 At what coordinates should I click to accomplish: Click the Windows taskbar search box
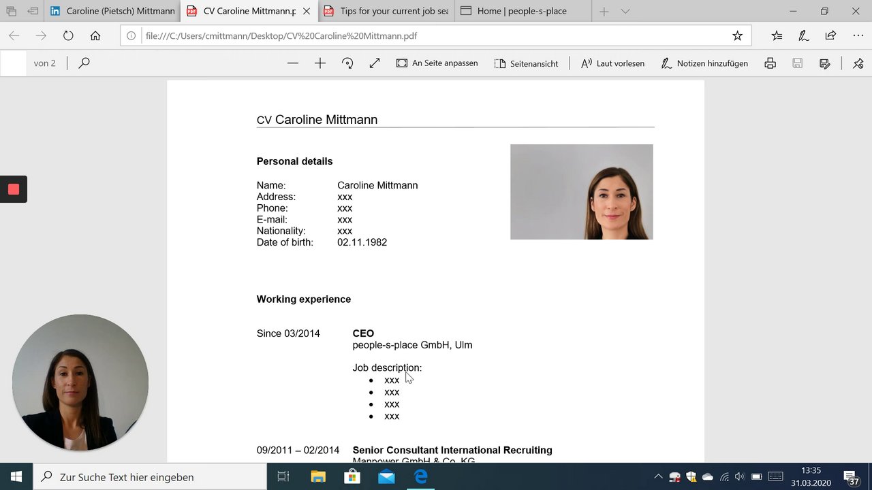point(150,477)
